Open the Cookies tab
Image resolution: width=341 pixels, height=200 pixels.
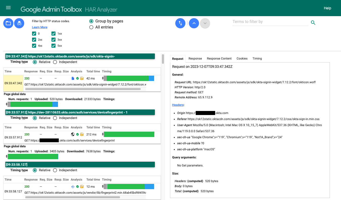[x=242, y=59]
